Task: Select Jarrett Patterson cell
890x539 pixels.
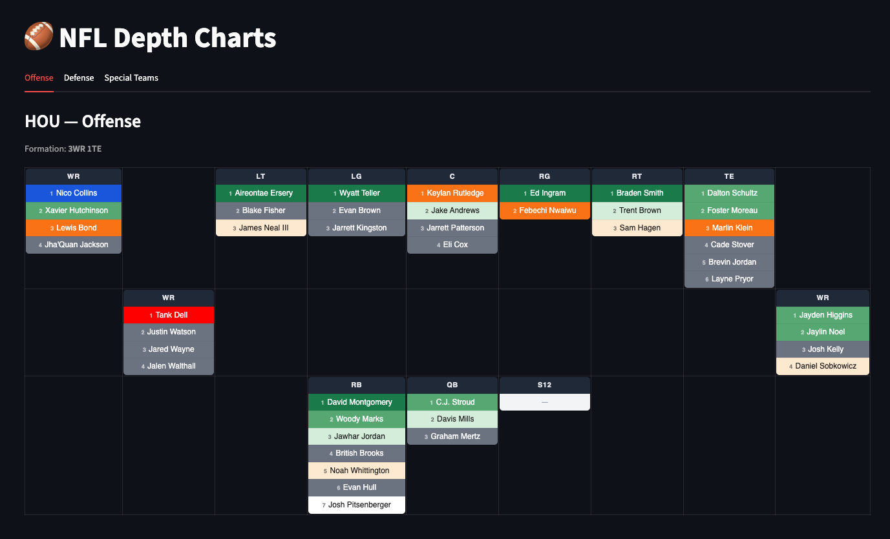Action: click(452, 228)
